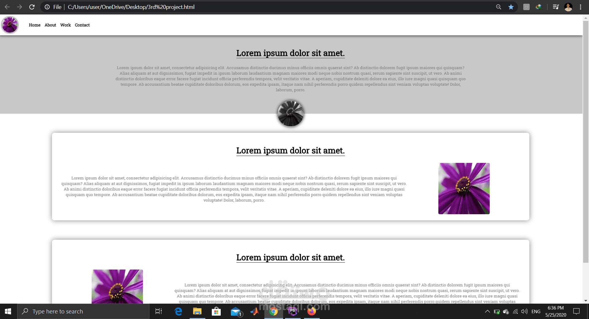Open Firefox from the taskbar

(x=312, y=311)
